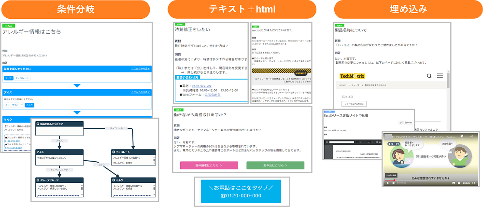Select the テキスト＋html orange header
483x207 pixels.
coord(241,10)
